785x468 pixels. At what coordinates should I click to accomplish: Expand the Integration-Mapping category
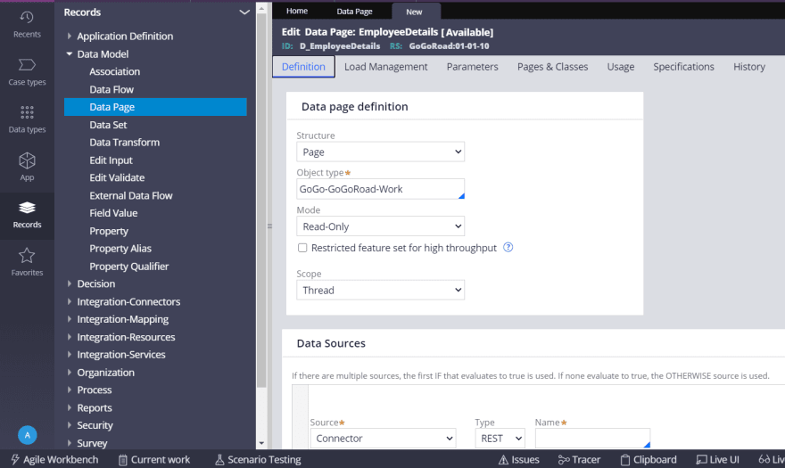(69, 319)
